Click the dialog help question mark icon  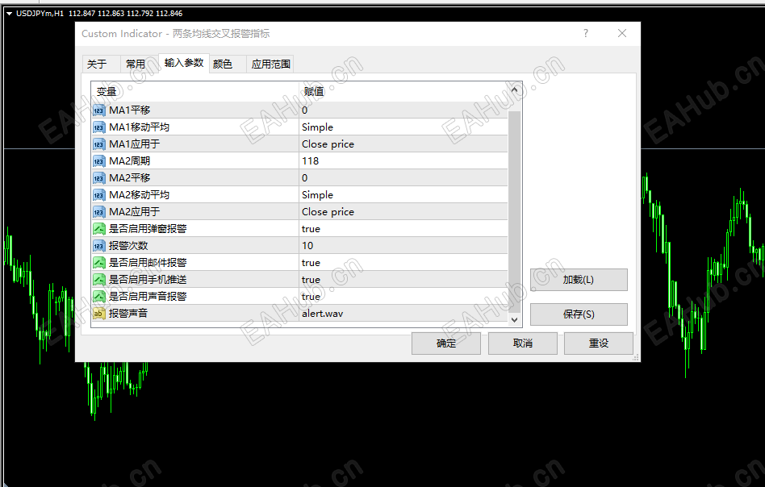pos(585,33)
